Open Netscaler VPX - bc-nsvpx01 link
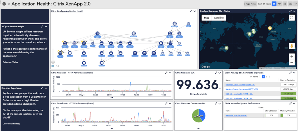The width and height of the screenshot is (298, 131). (x=236, y=115)
